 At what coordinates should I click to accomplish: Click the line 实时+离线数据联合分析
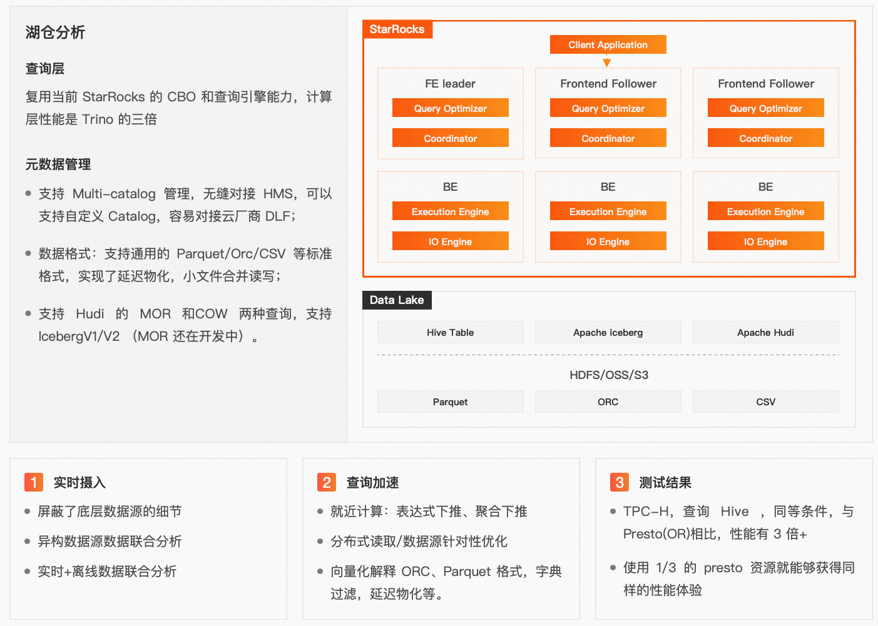tap(107, 572)
